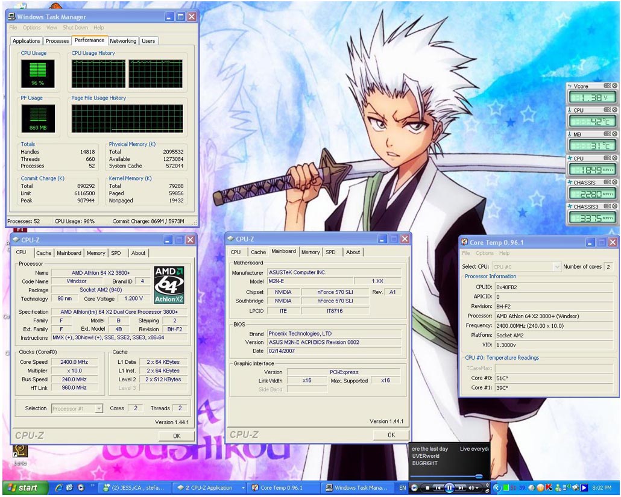Open CPU tab in Mainboard CPU-Z window
Viewport: 621px width, 497px height.
tap(236, 252)
